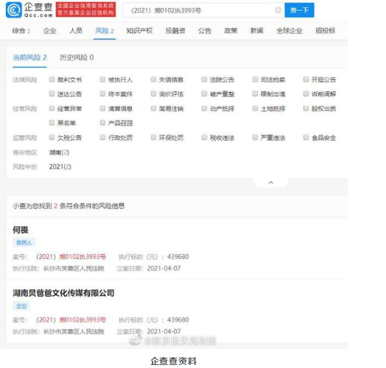Open the 政策 tab

coord(231,31)
